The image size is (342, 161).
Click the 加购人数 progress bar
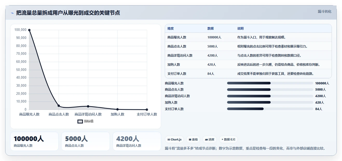pos(270,102)
